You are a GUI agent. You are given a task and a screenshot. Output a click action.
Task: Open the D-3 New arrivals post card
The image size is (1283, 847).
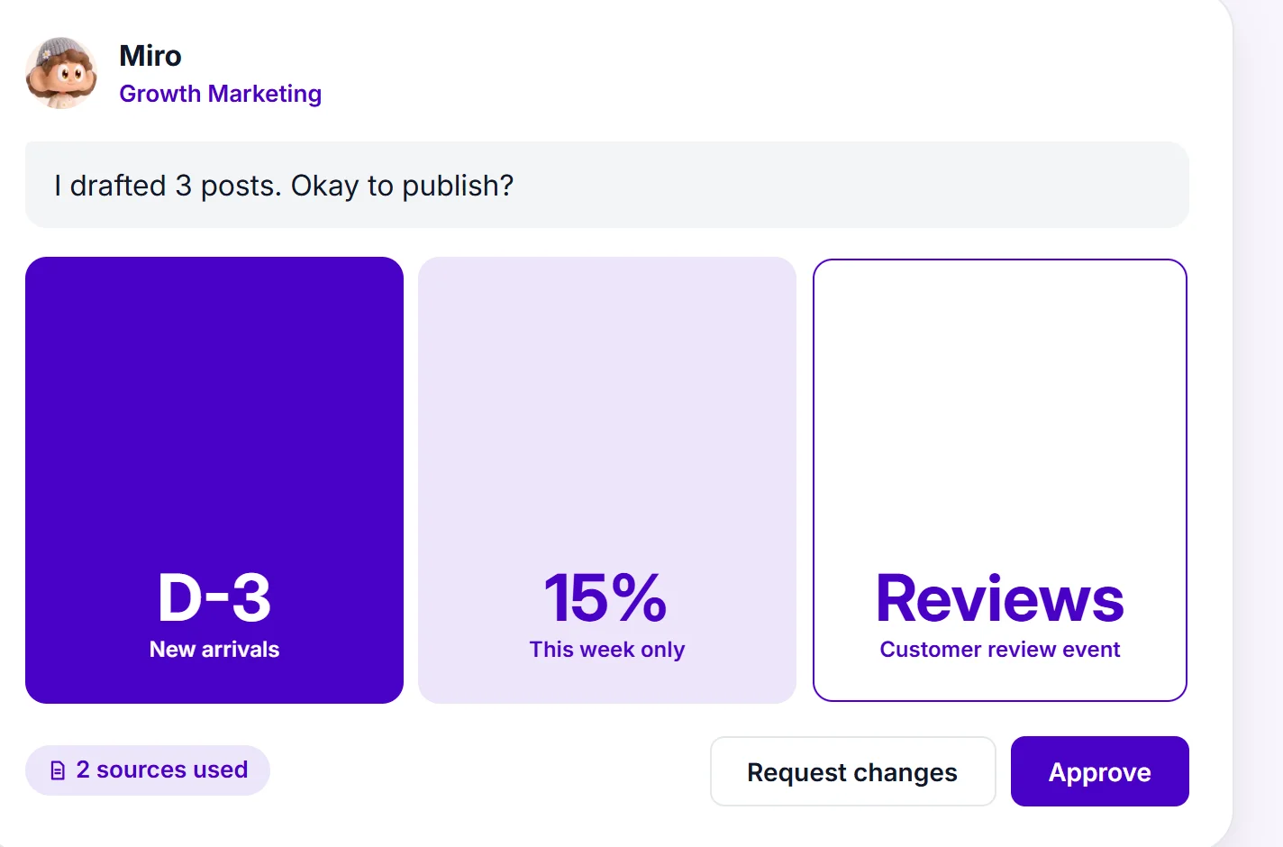[x=214, y=480]
